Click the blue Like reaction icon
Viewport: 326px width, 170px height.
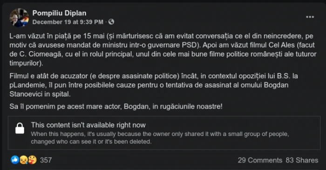(15, 160)
